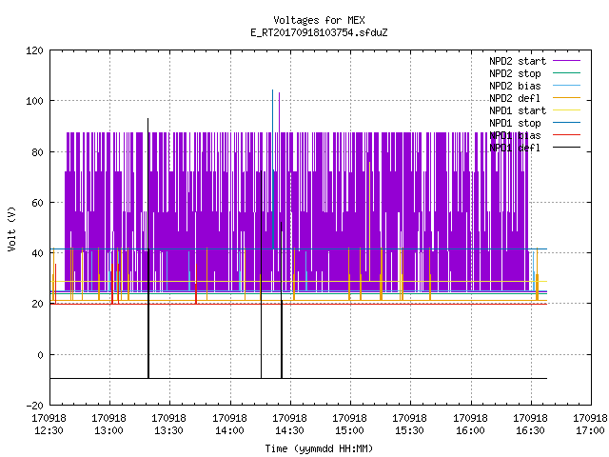The width and height of the screenshot is (609, 457).
Task: Click the 'NPD2 stop' legend label
Action: (515, 73)
